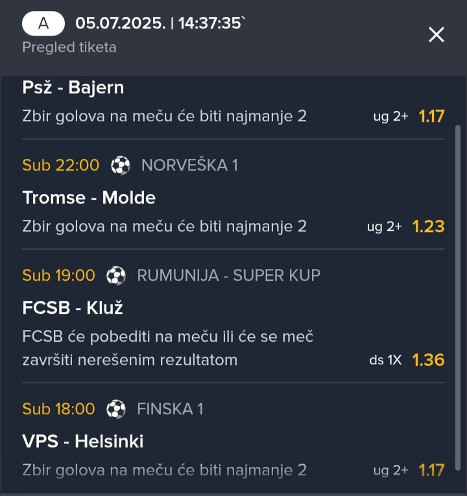The image size is (467, 496).
Task: Tap the soccer ball icon beside FINSKA 1
Action: tap(116, 409)
